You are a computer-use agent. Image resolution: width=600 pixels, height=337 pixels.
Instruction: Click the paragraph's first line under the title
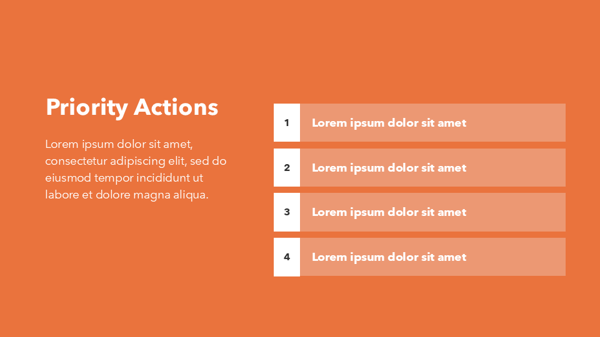click(x=119, y=144)
